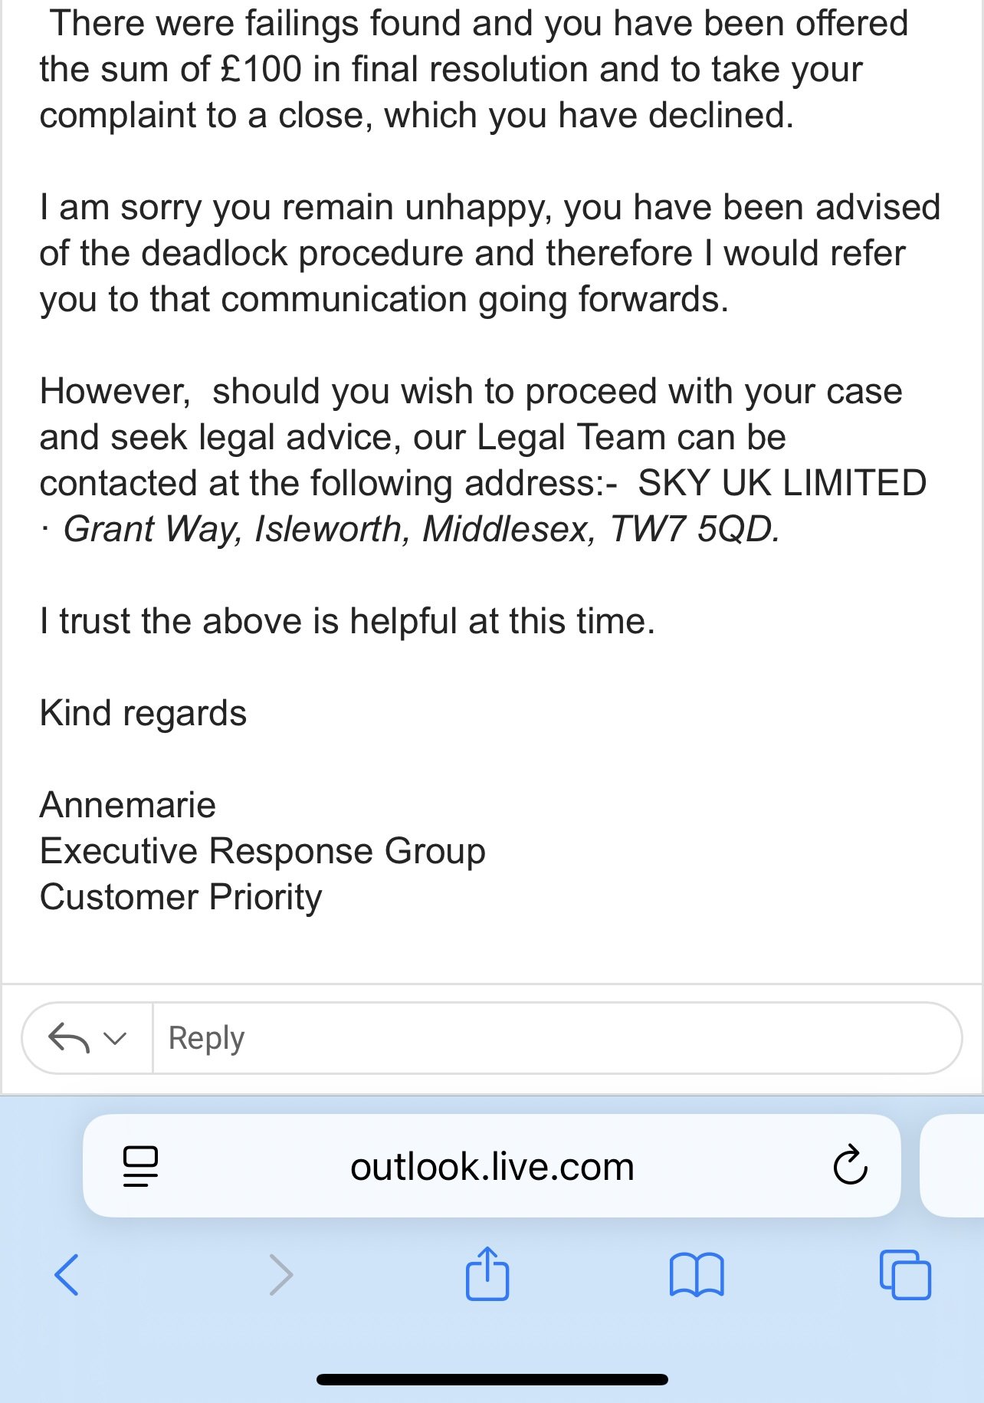Tap the Annemarie signature name
The width and height of the screenshot is (984, 1403).
click(128, 805)
